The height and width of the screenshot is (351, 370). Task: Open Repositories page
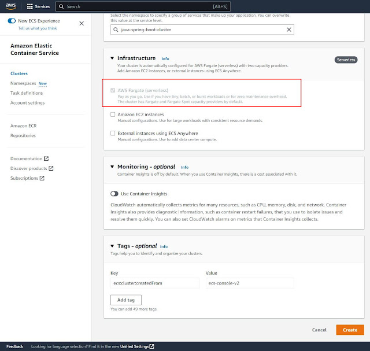pyautogui.click(x=23, y=135)
